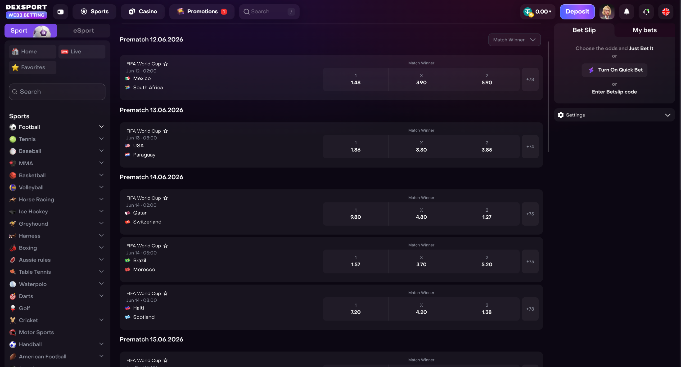Click Enter Betslip code link
681x367 pixels.
(x=614, y=92)
